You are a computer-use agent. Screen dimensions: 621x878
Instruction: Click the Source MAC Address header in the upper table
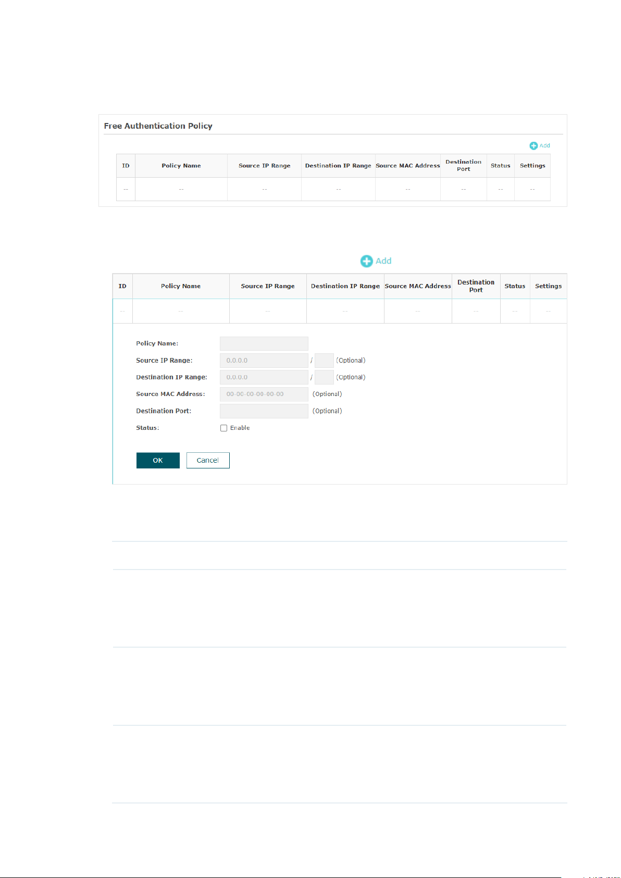(x=408, y=166)
